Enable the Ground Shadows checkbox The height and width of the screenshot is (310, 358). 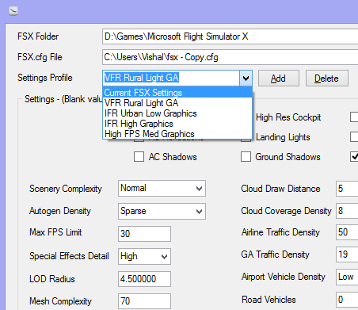[246, 156]
